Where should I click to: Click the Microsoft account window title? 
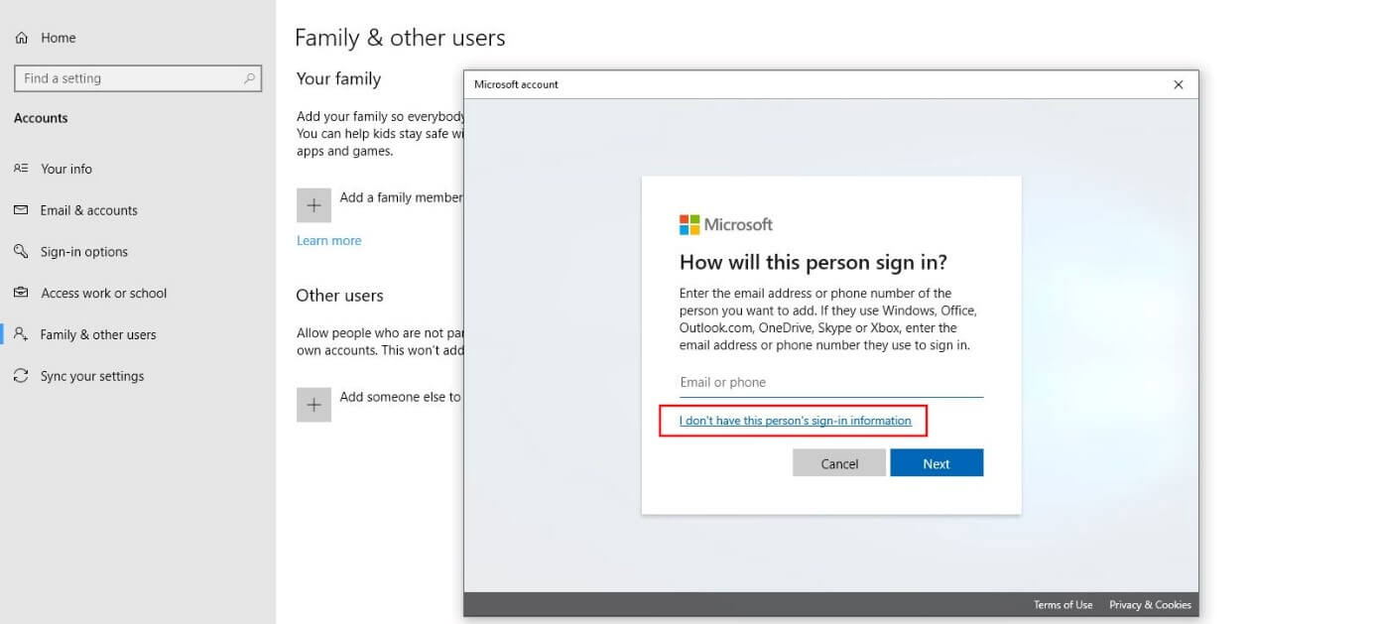coord(516,84)
